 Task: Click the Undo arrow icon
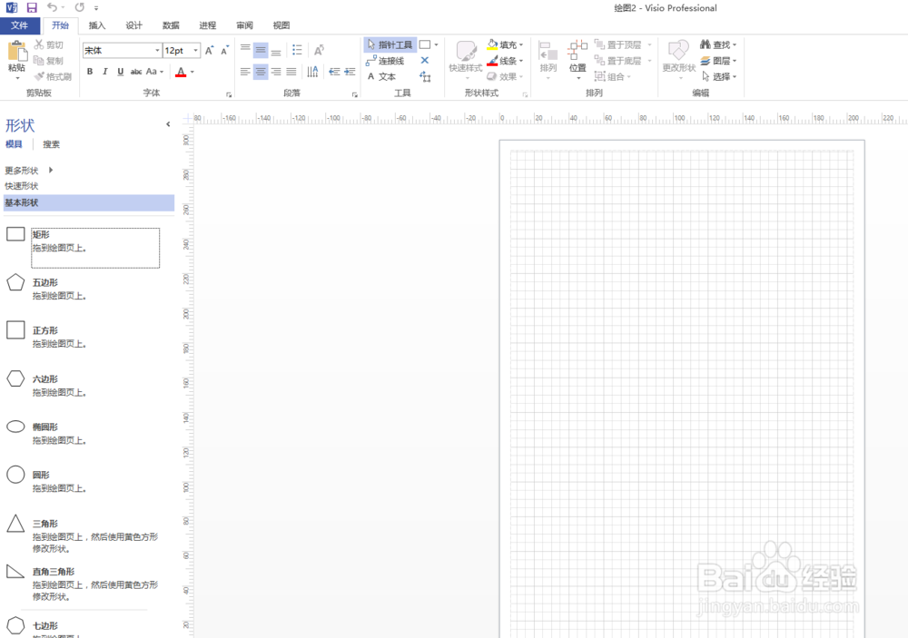tap(52, 7)
